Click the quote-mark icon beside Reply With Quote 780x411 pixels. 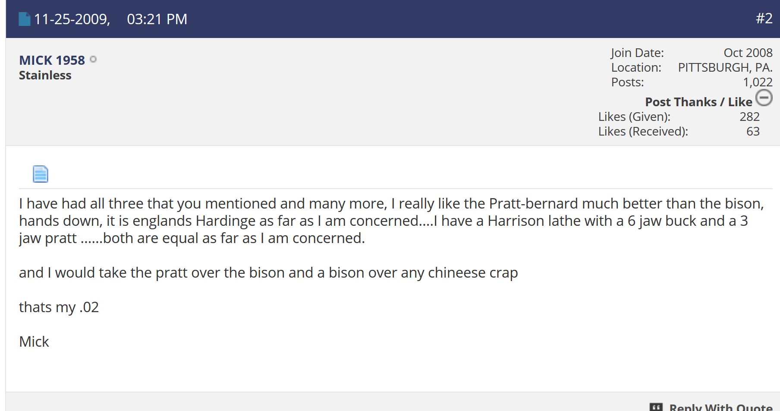[656, 407]
